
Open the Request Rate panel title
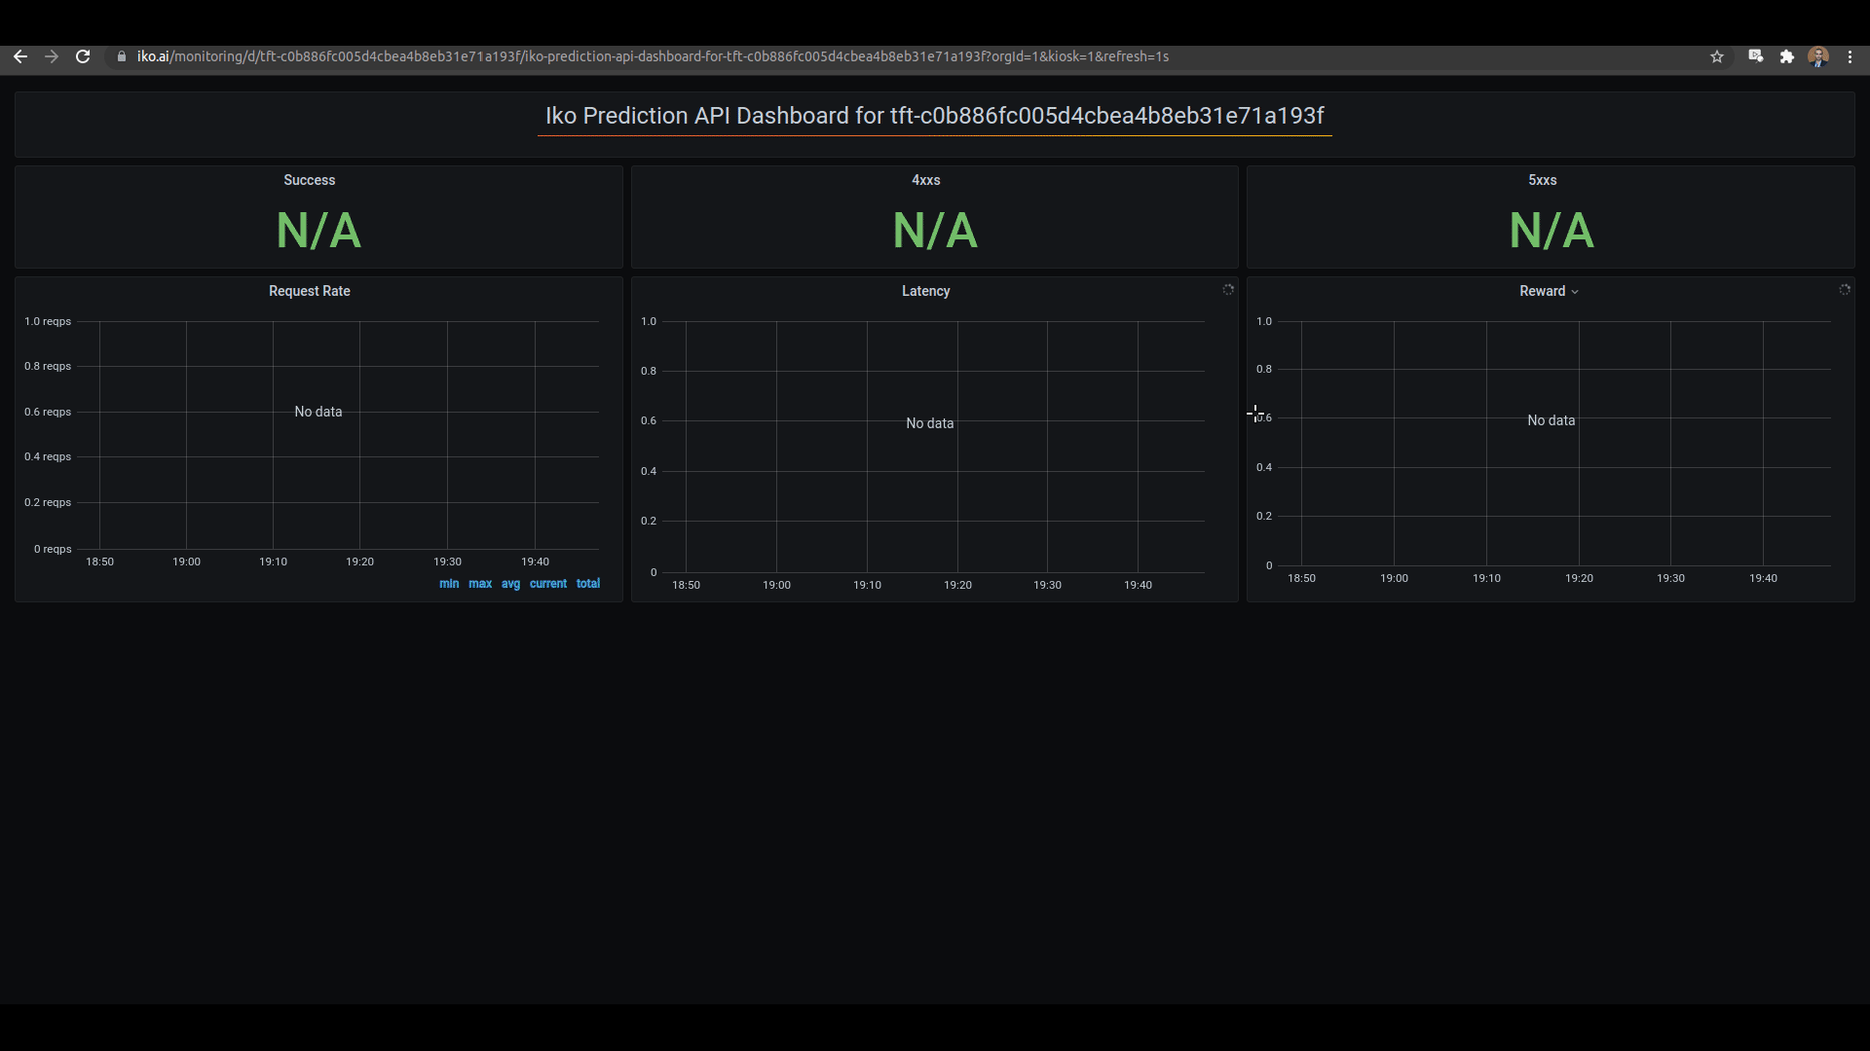309,291
